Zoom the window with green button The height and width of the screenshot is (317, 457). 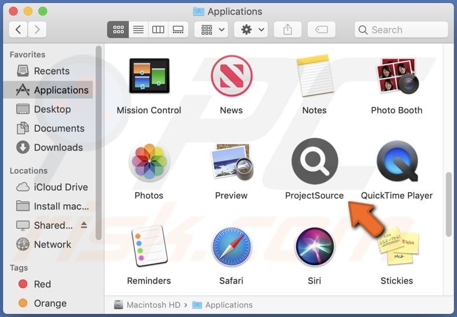(43, 12)
